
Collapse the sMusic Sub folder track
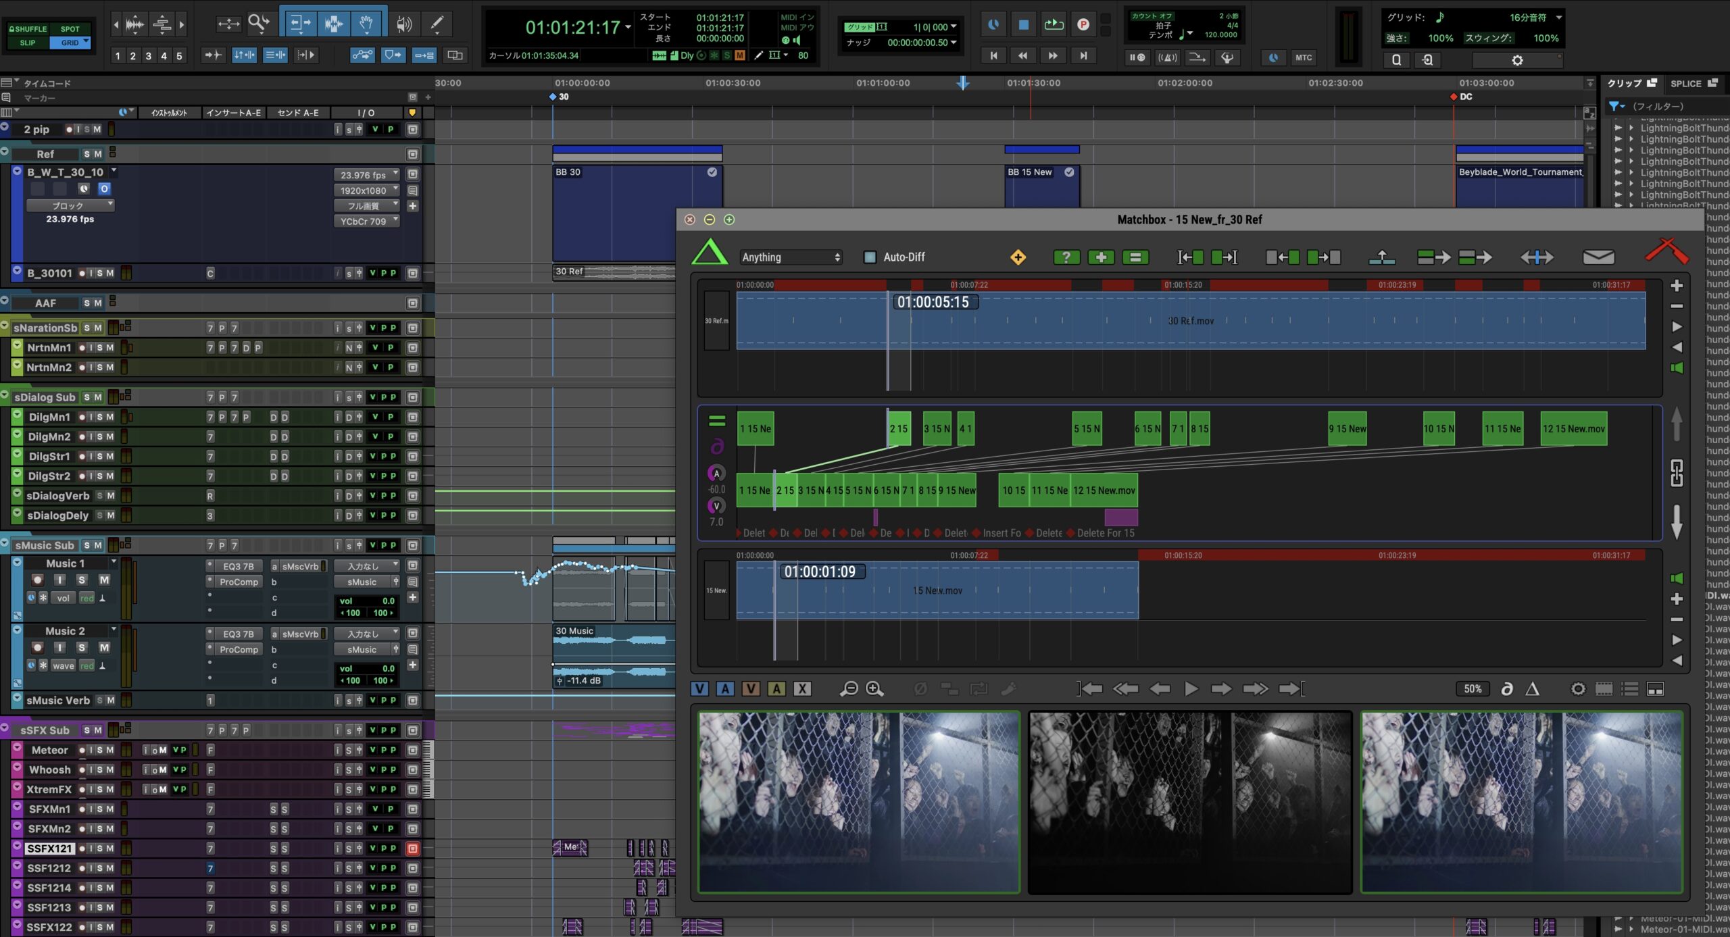[5, 544]
